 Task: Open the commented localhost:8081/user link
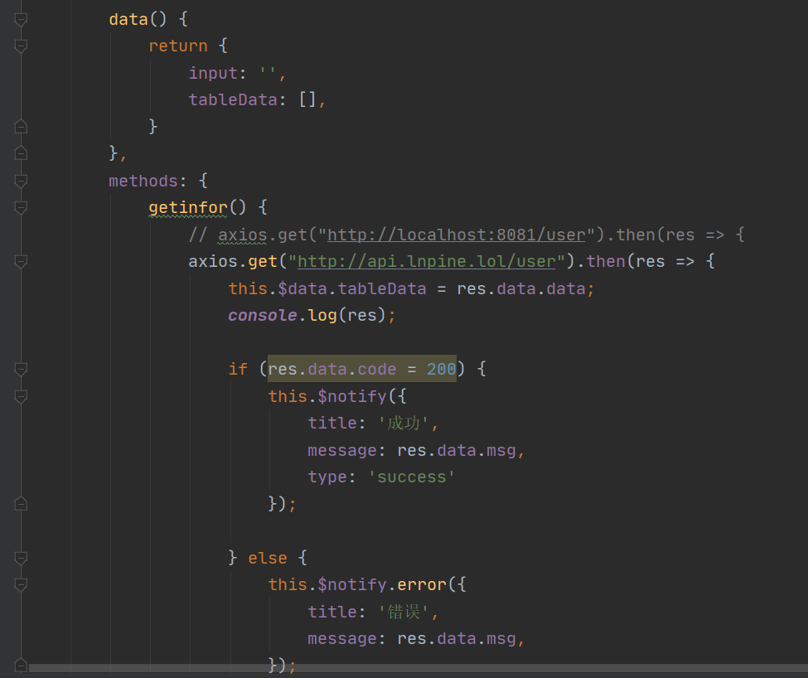pyautogui.click(x=456, y=235)
